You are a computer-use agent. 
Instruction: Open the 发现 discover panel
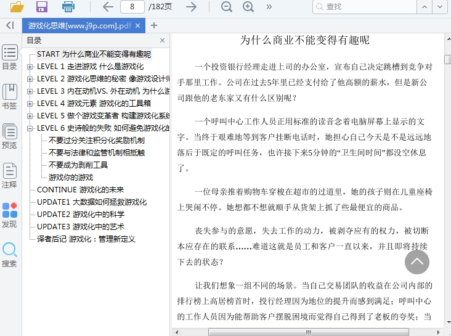pyautogui.click(x=9, y=215)
